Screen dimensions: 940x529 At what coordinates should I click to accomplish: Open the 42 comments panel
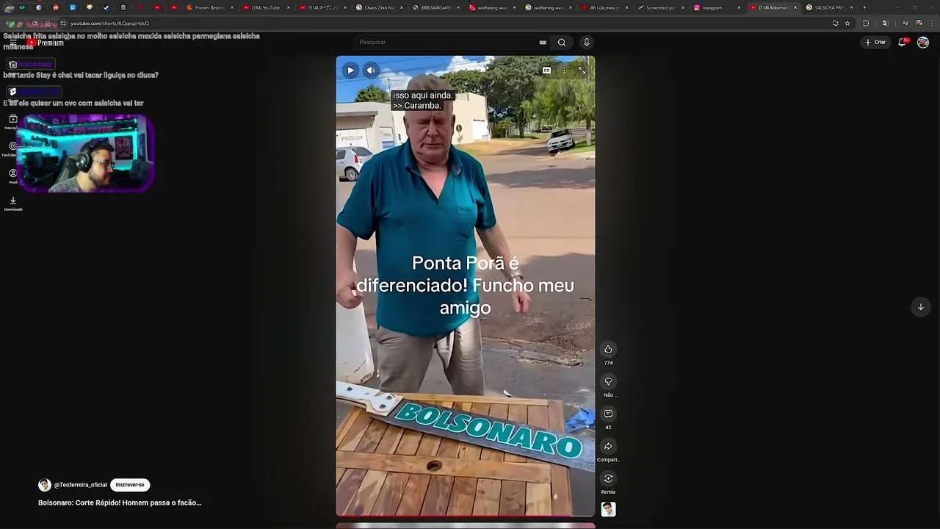point(608,414)
